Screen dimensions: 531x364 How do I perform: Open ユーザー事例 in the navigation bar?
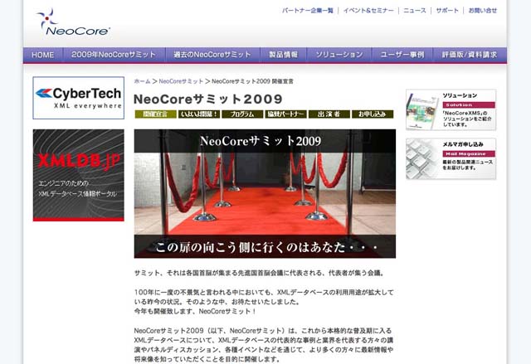(402, 55)
